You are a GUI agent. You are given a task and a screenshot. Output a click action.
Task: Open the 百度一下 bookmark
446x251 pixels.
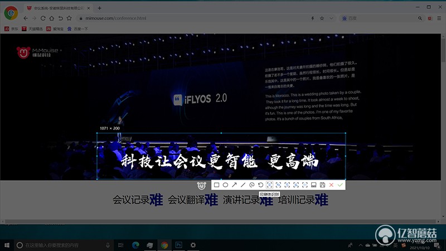77,29
